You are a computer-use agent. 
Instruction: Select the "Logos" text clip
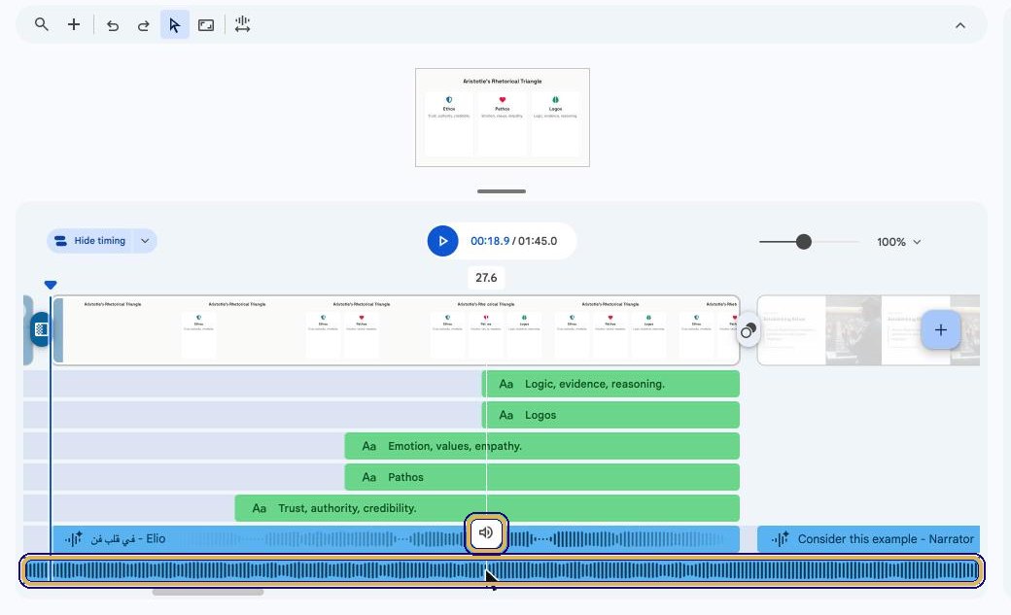610,415
